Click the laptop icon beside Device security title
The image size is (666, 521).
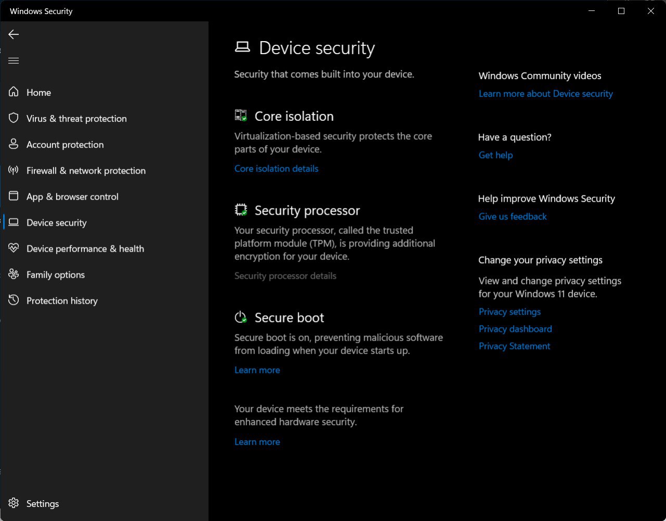pos(242,47)
